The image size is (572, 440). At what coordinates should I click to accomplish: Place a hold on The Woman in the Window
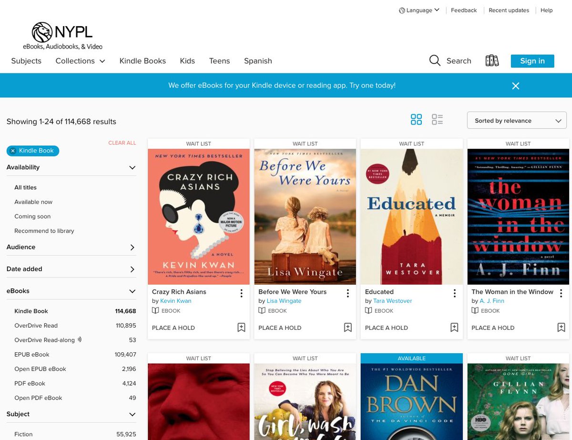(493, 328)
